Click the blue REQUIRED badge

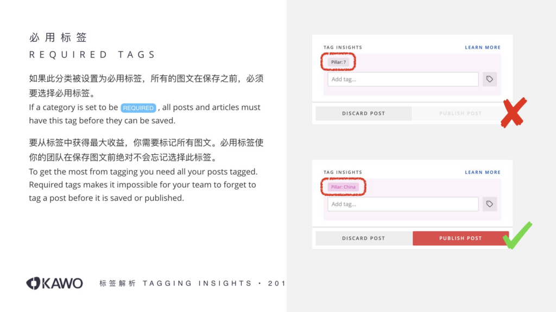coord(138,108)
